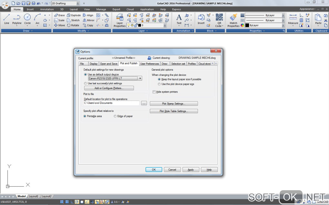Image resolution: width=329 pixels, height=205 pixels.
Task: Click the Insert block tool
Action: click(201, 19)
